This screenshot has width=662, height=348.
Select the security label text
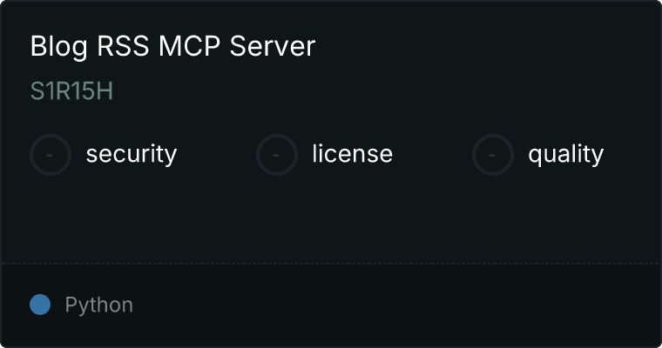coord(132,154)
